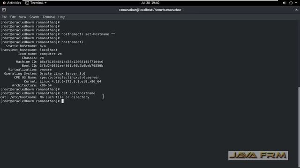
Task: Click the Boot ID value
Action: coord(71,65)
